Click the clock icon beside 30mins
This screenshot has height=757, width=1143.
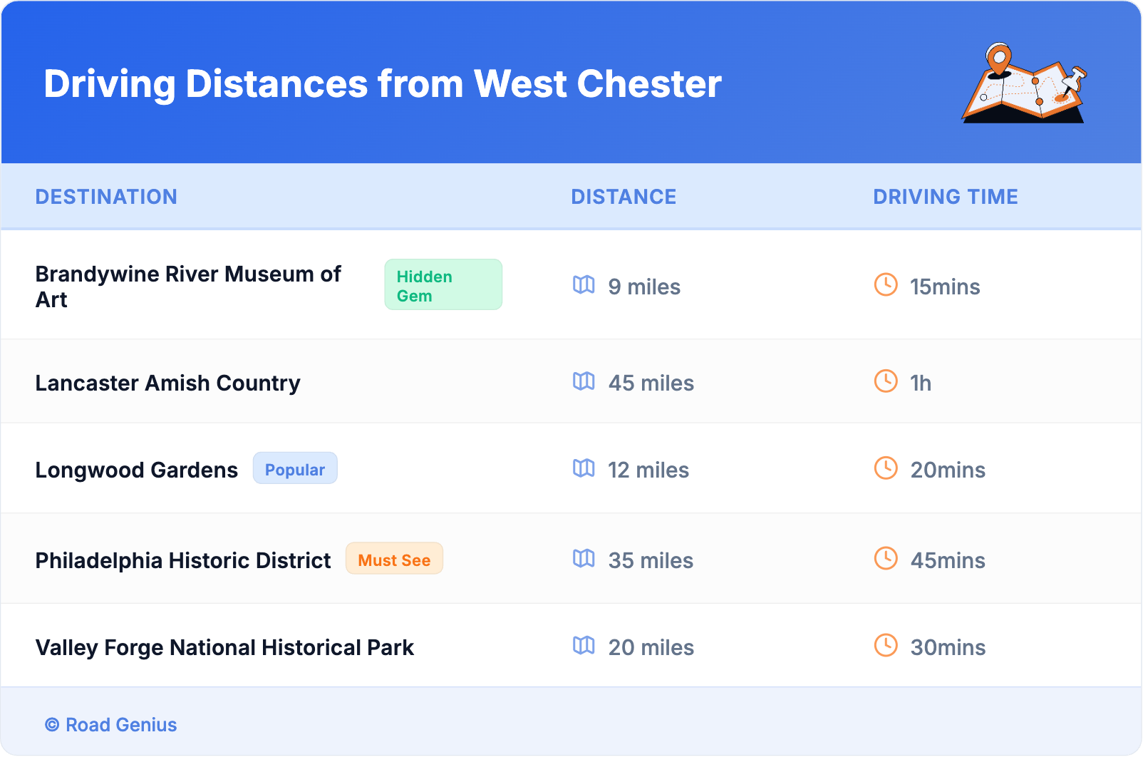coord(886,646)
